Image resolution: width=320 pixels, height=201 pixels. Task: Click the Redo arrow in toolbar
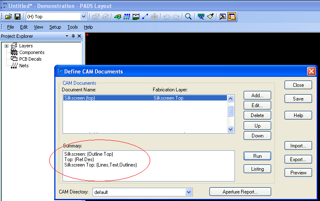pos(176,17)
